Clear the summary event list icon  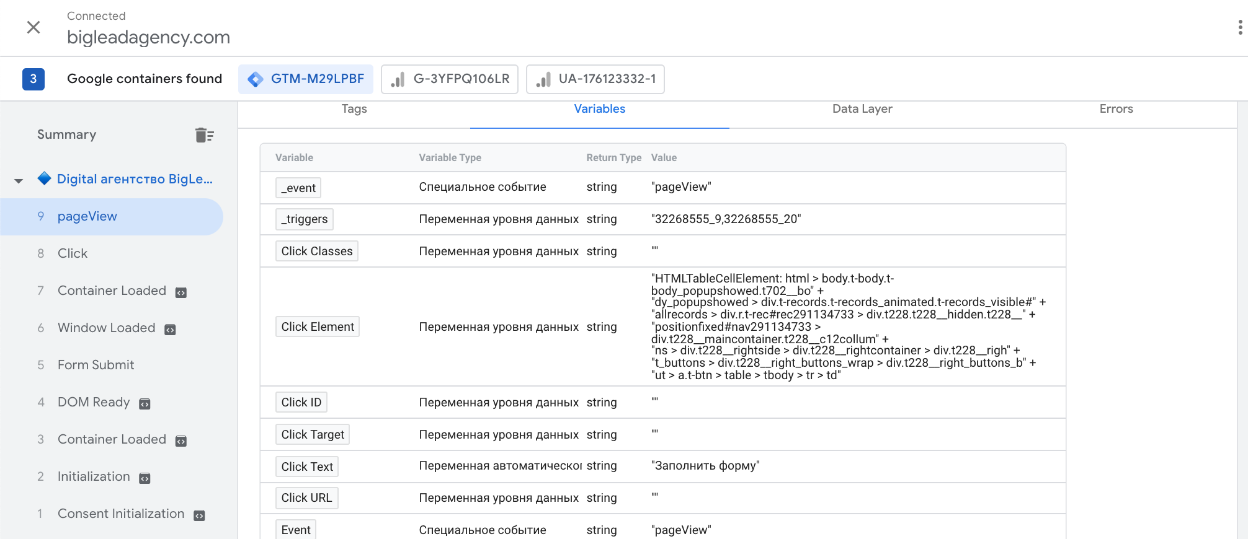[204, 135]
